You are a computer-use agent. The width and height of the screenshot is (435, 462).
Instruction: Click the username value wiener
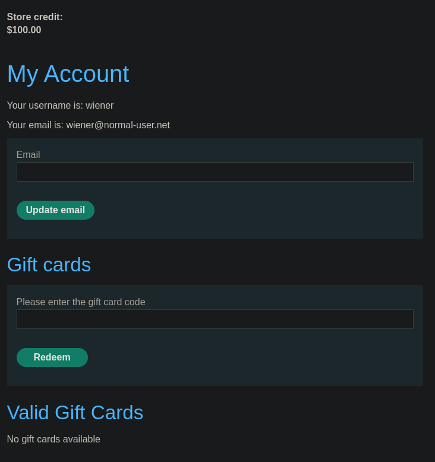tap(99, 106)
